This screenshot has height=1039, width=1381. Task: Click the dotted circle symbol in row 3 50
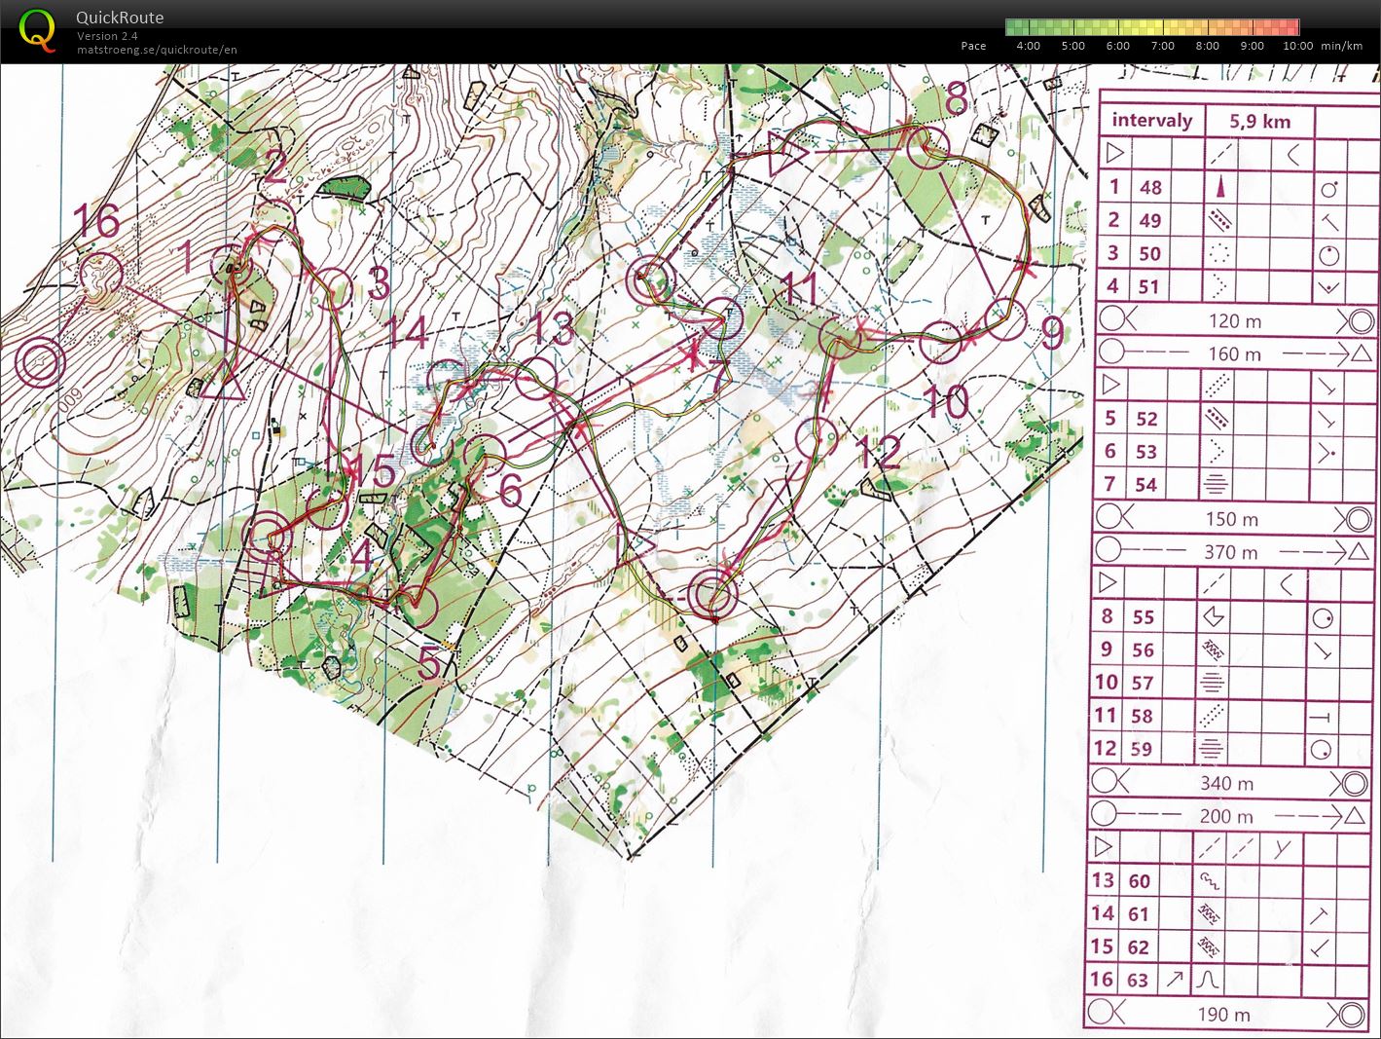coord(1217,253)
